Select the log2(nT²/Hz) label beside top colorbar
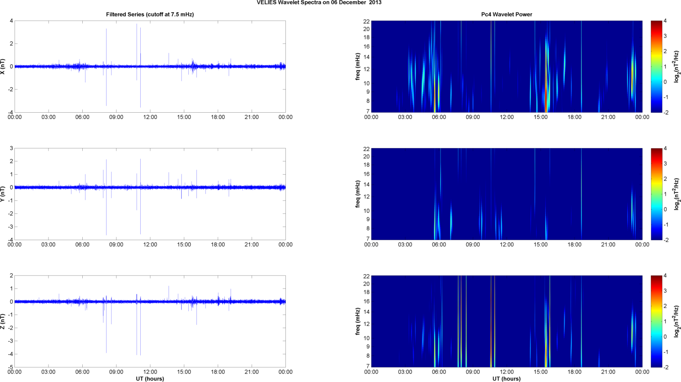This screenshot has width=681, height=382. 677,66
